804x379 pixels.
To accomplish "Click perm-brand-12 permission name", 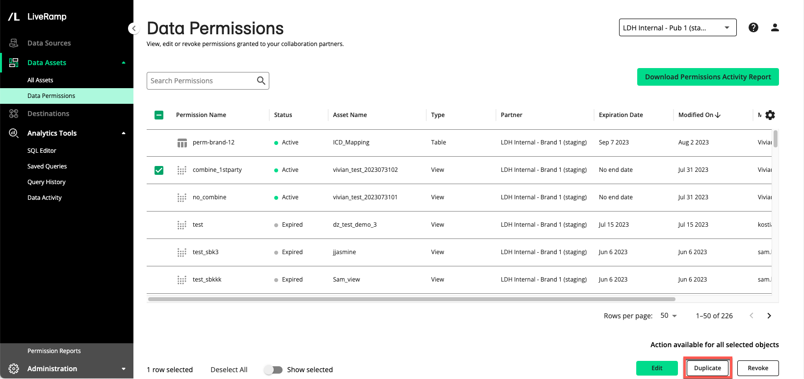I will [x=213, y=142].
